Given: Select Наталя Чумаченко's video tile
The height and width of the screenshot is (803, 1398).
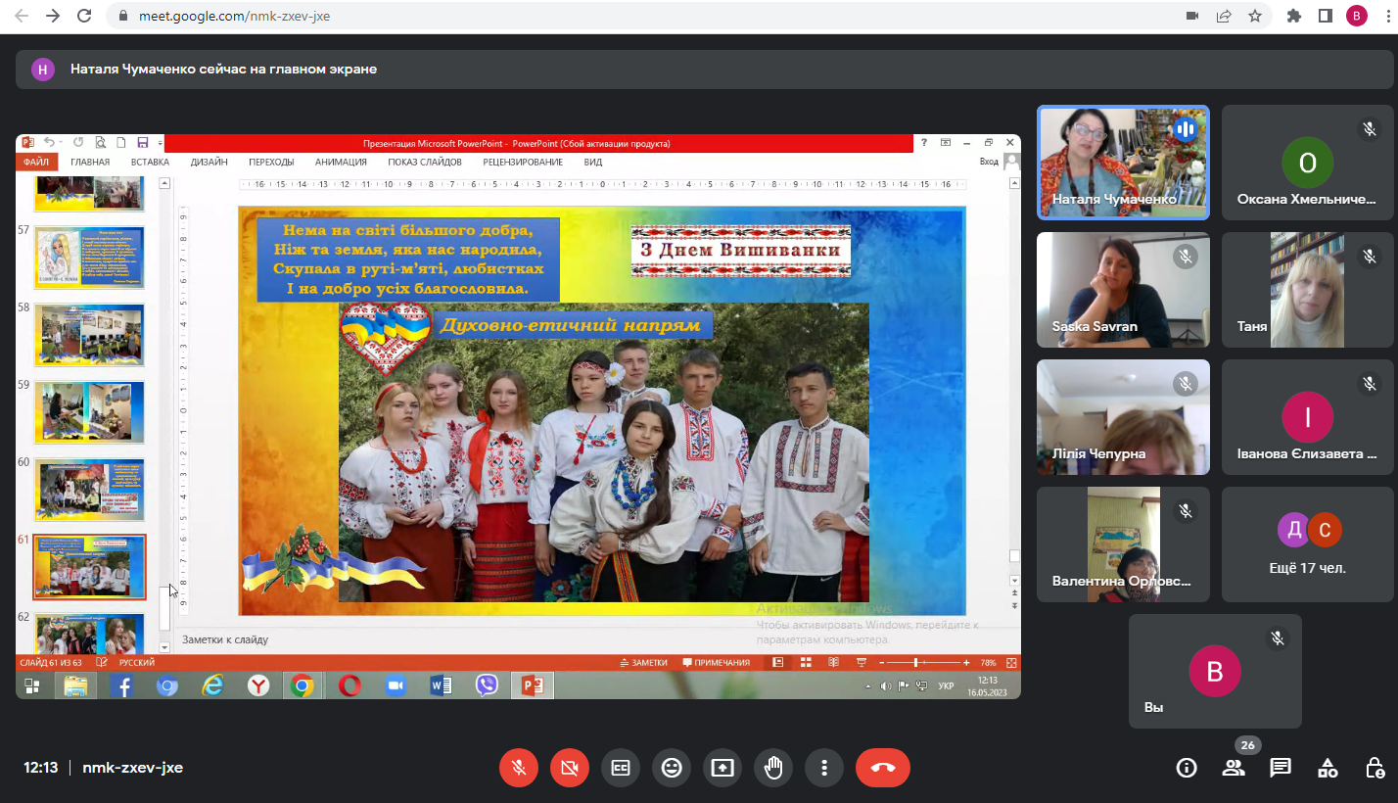Looking at the screenshot, I should [1123, 162].
